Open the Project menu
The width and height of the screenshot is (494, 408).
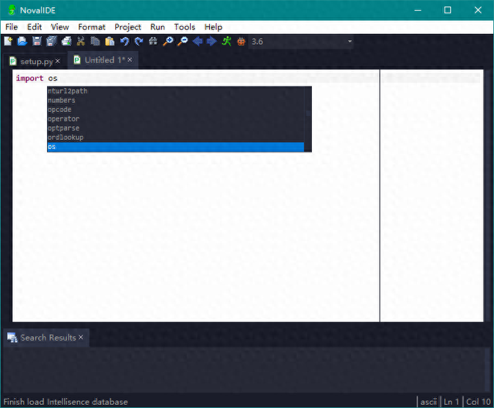pos(127,27)
